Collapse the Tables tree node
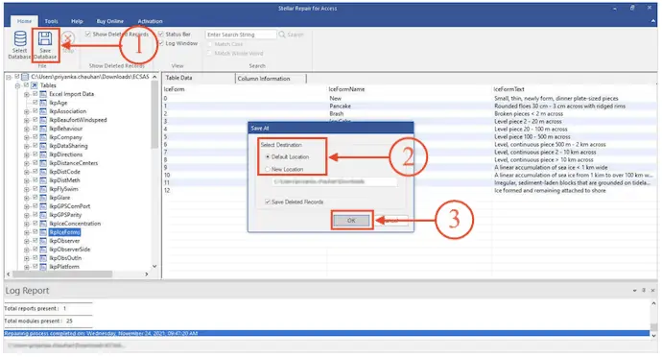The image size is (662, 357). pos(17,85)
